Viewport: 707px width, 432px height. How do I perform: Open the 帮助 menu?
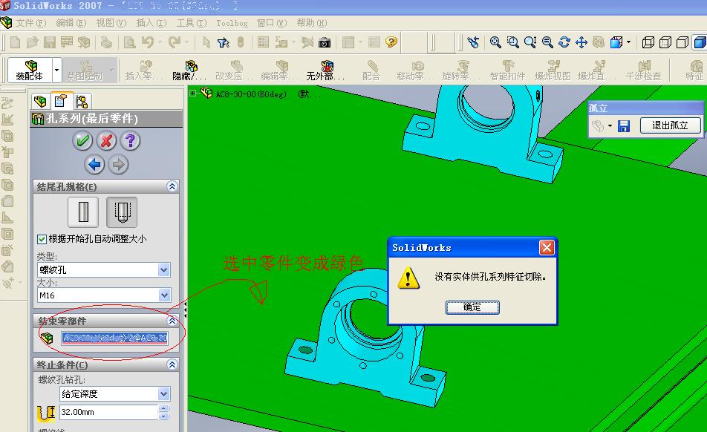point(312,23)
